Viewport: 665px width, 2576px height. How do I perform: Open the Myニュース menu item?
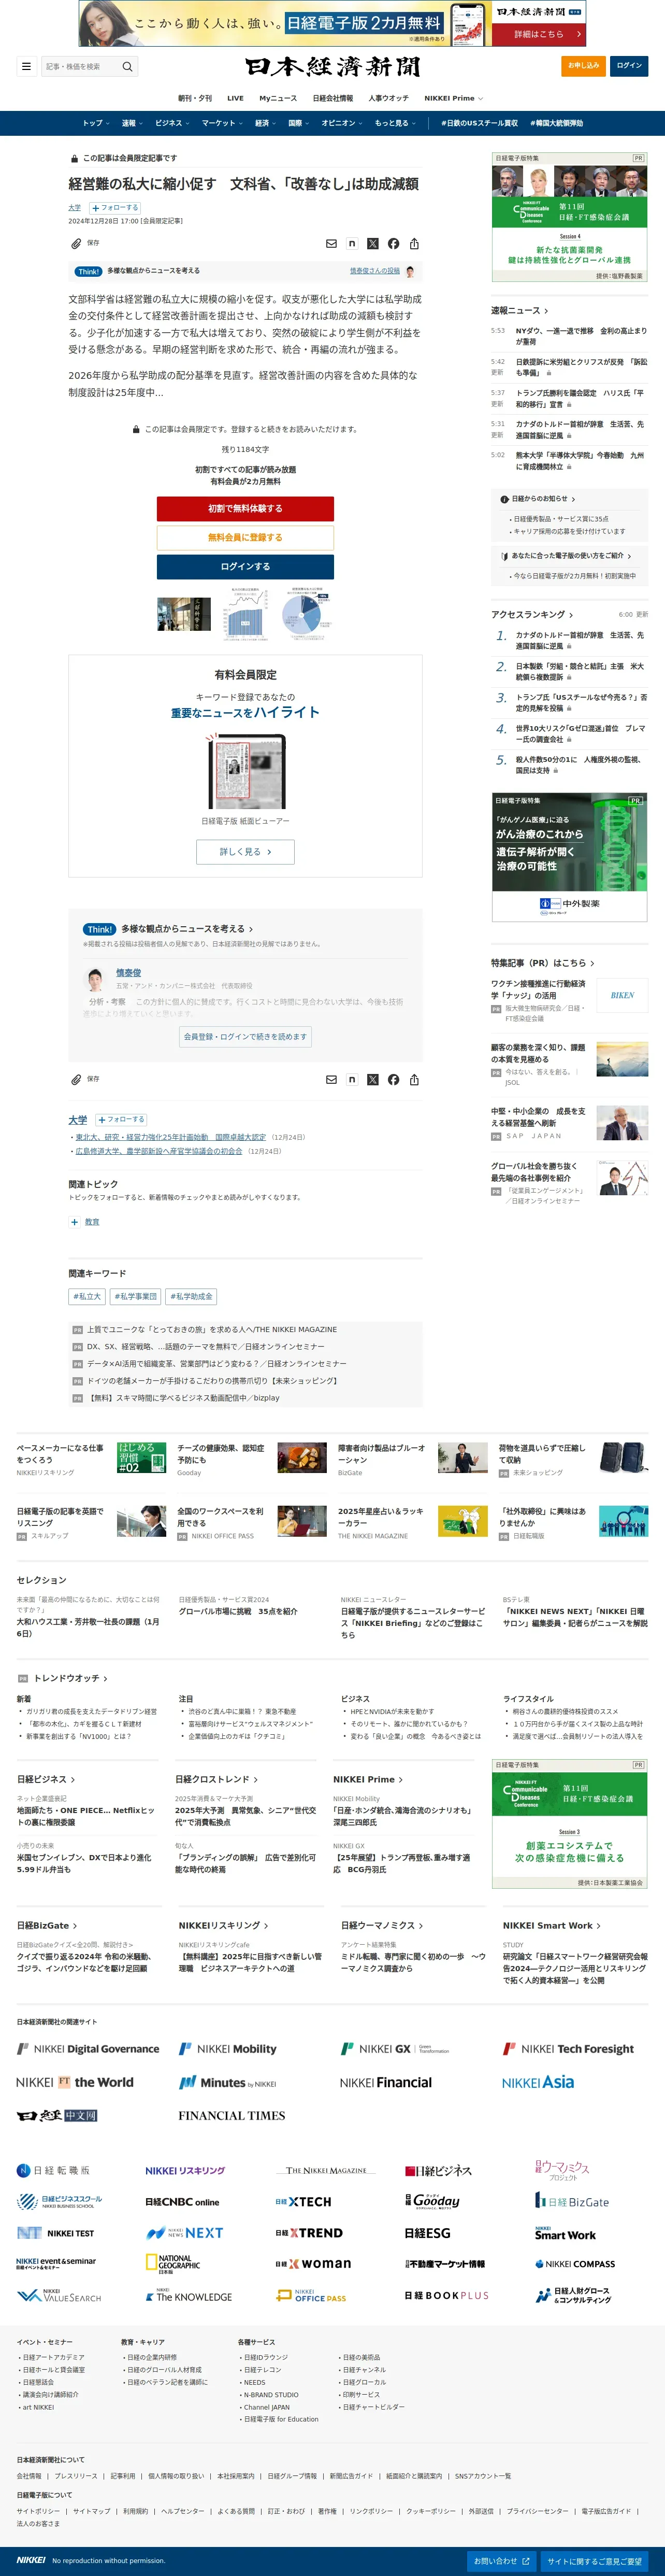(278, 98)
